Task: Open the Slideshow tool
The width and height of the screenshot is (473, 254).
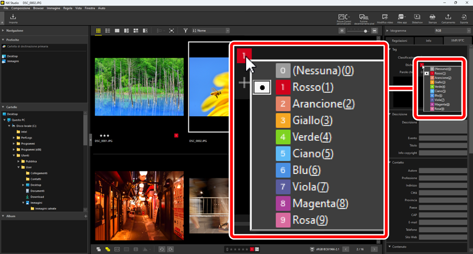Action: [x=417, y=18]
